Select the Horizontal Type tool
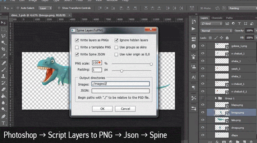The image size is (257, 143). click(3, 123)
